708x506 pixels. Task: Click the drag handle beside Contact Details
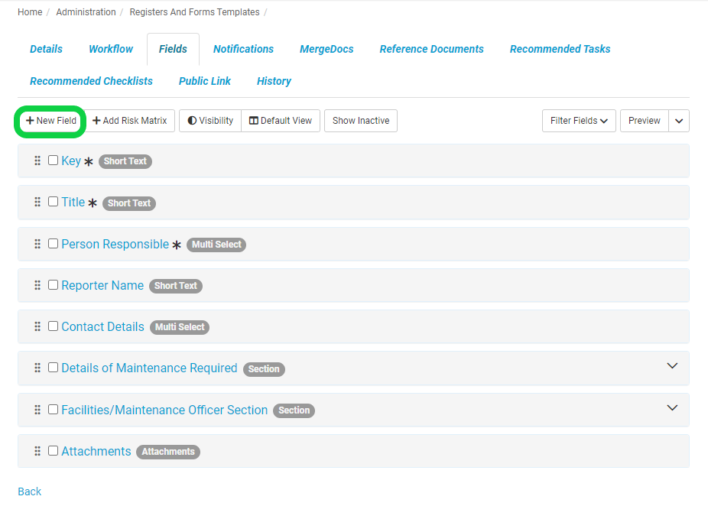(37, 326)
